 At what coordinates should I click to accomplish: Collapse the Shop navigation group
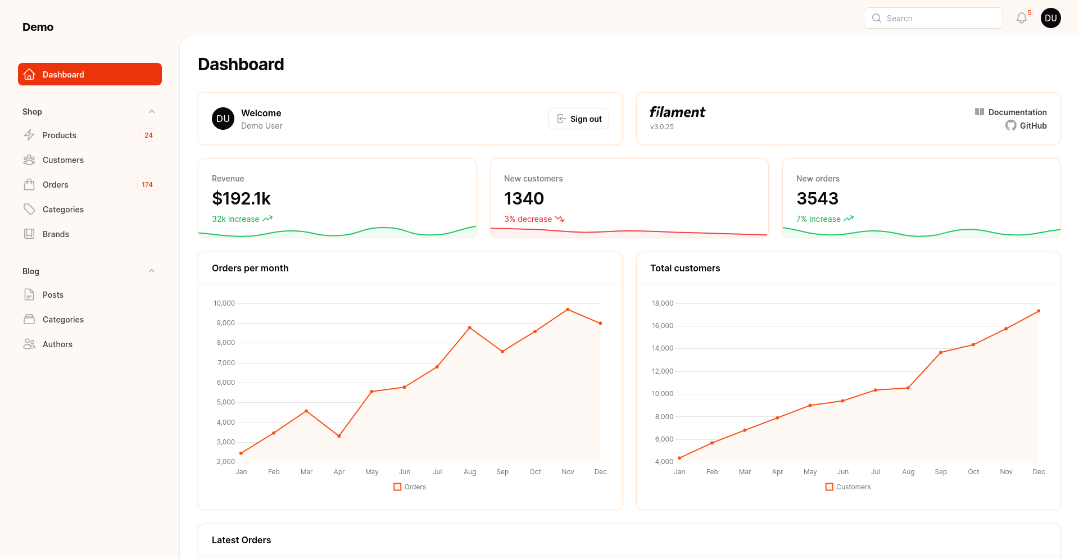click(x=151, y=112)
